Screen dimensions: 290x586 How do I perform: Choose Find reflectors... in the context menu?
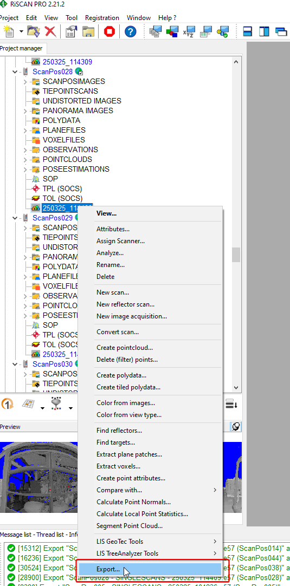pos(150,431)
